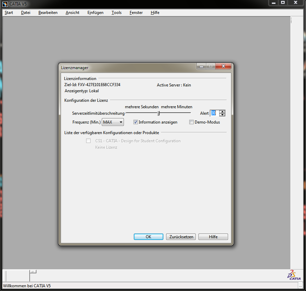Click the Alert value input field

(214, 113)
